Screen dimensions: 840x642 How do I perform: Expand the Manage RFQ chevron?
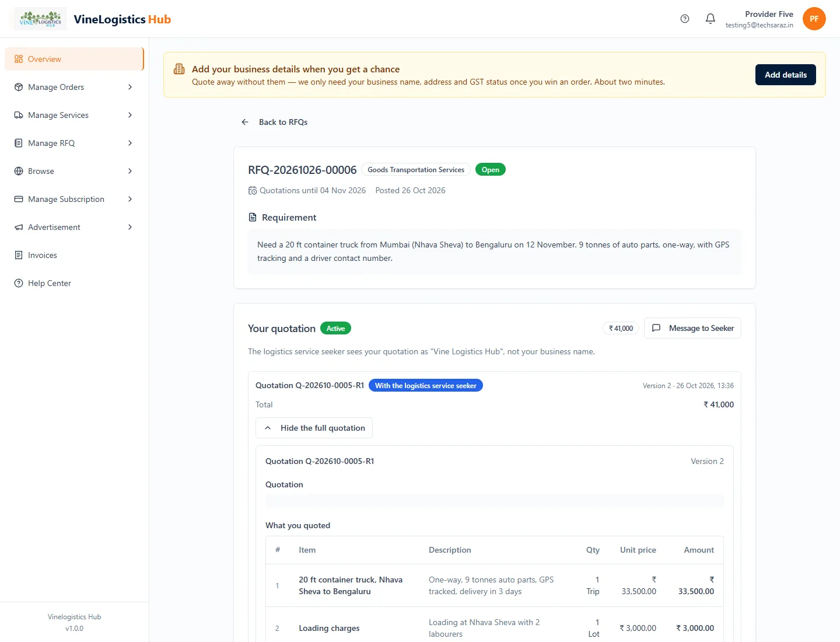[130, 143]
